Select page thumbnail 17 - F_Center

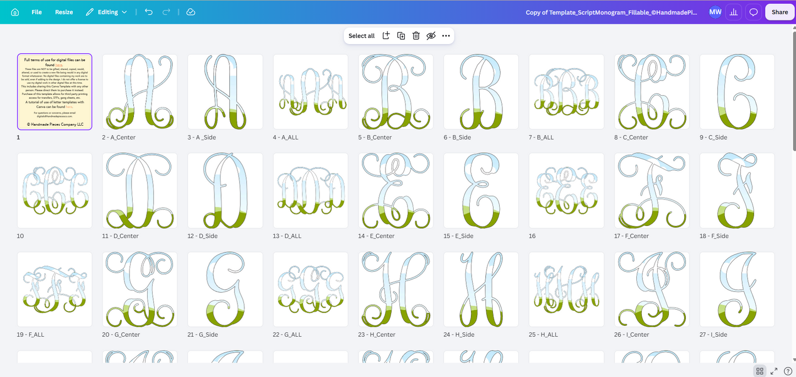652,190
